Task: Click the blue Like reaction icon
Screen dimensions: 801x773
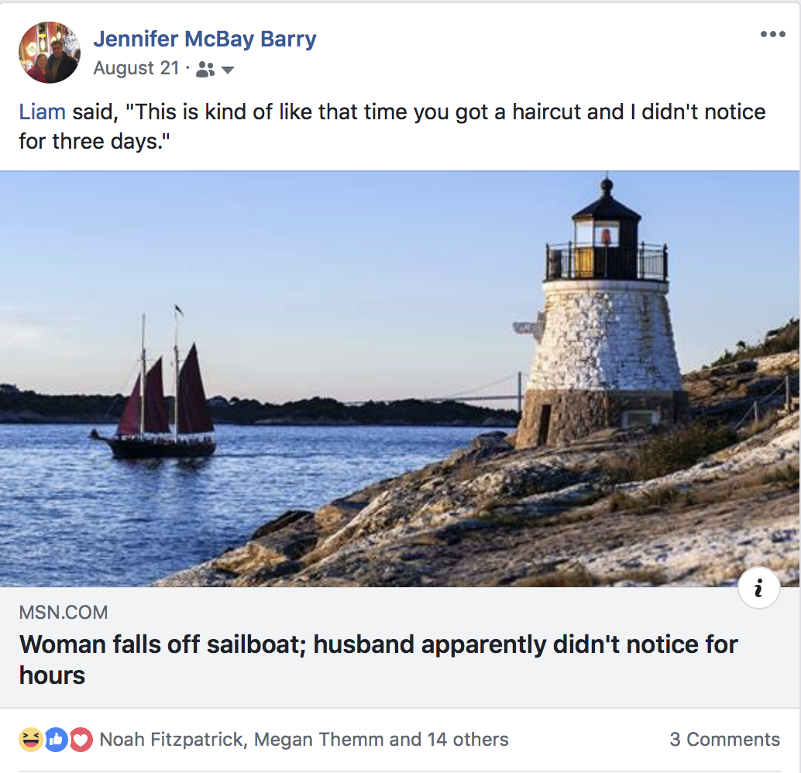Action: (x=56, y=740)
